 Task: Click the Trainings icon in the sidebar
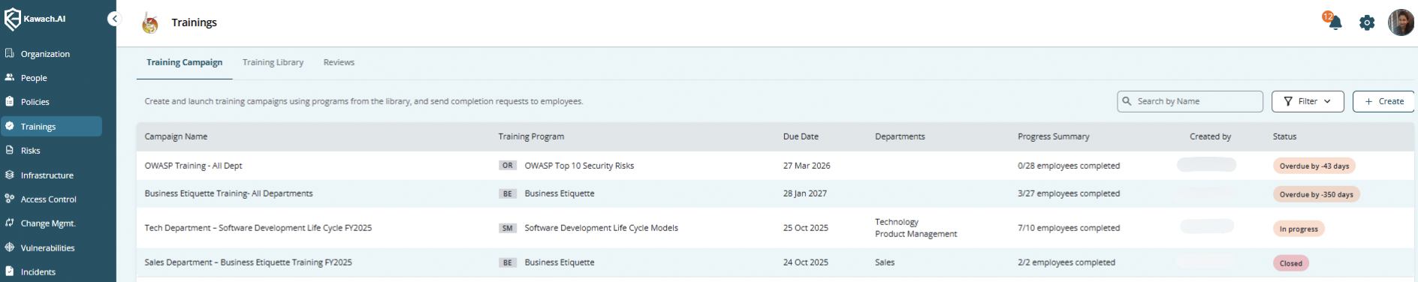(10, 126)
